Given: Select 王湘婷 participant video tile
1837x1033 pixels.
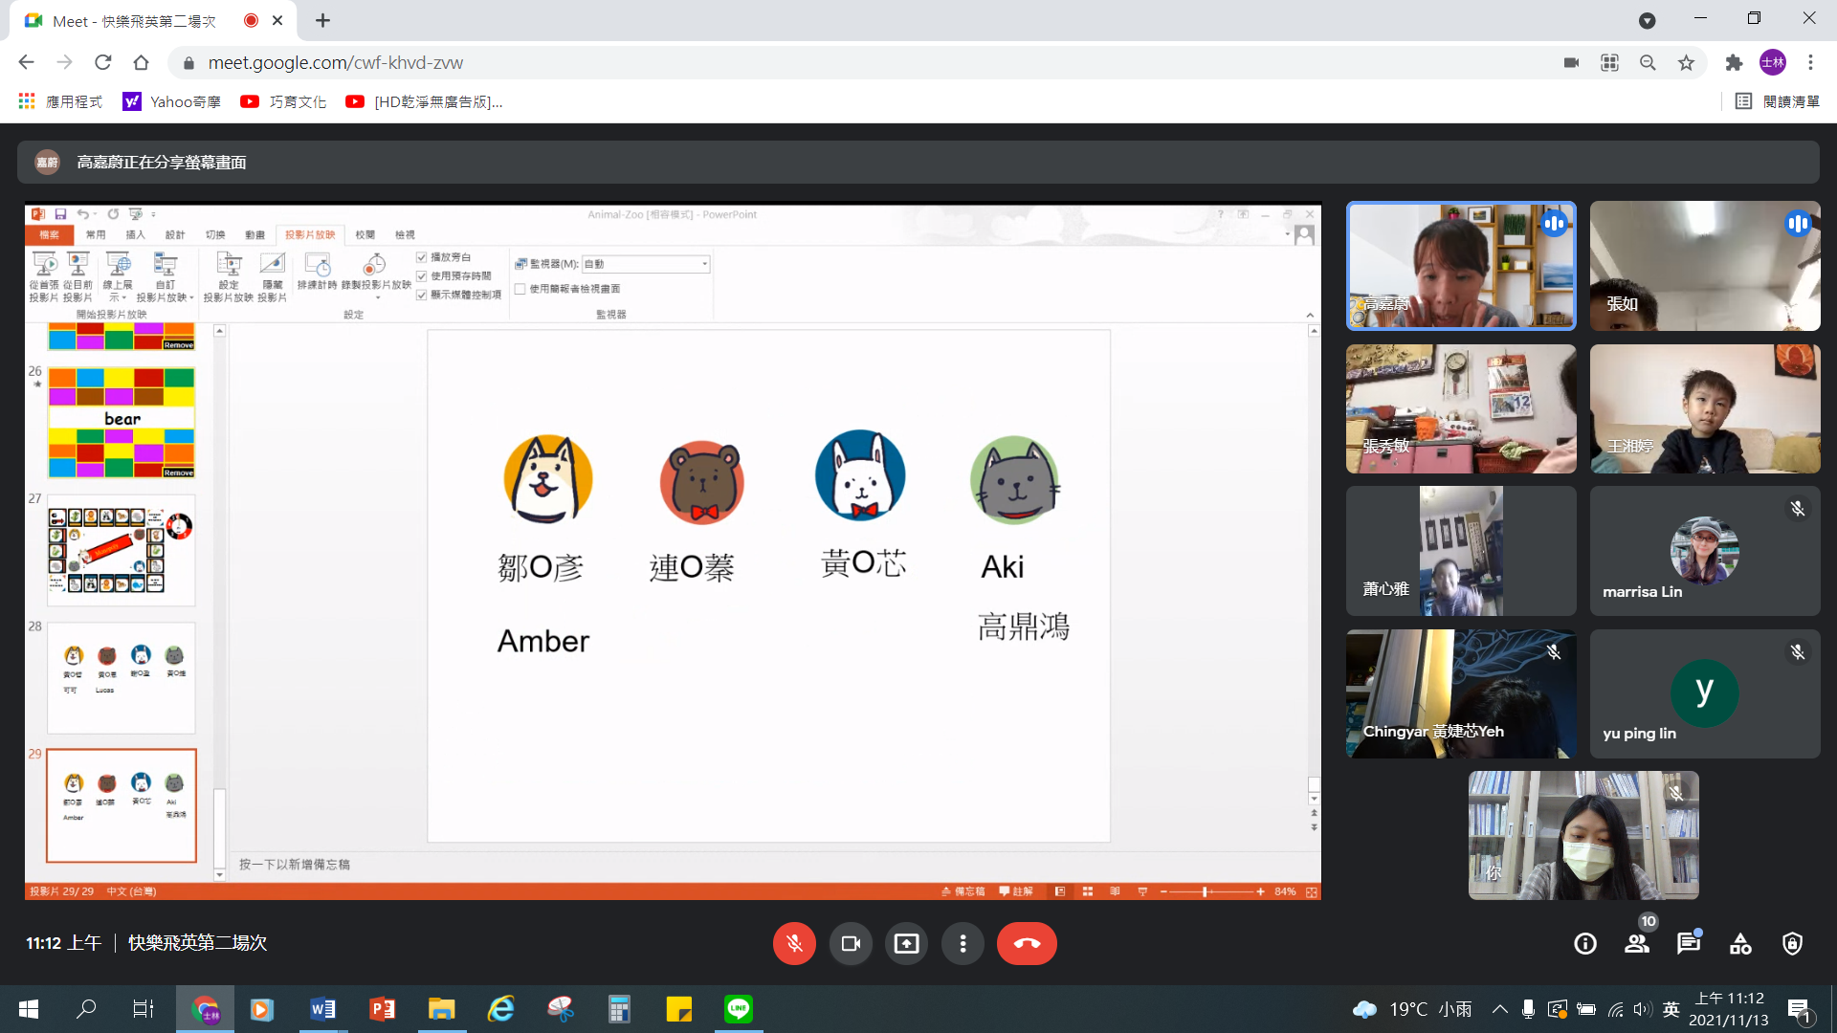Looking at the screenshot, I should pyautogui.click(x=1705, y=409).
